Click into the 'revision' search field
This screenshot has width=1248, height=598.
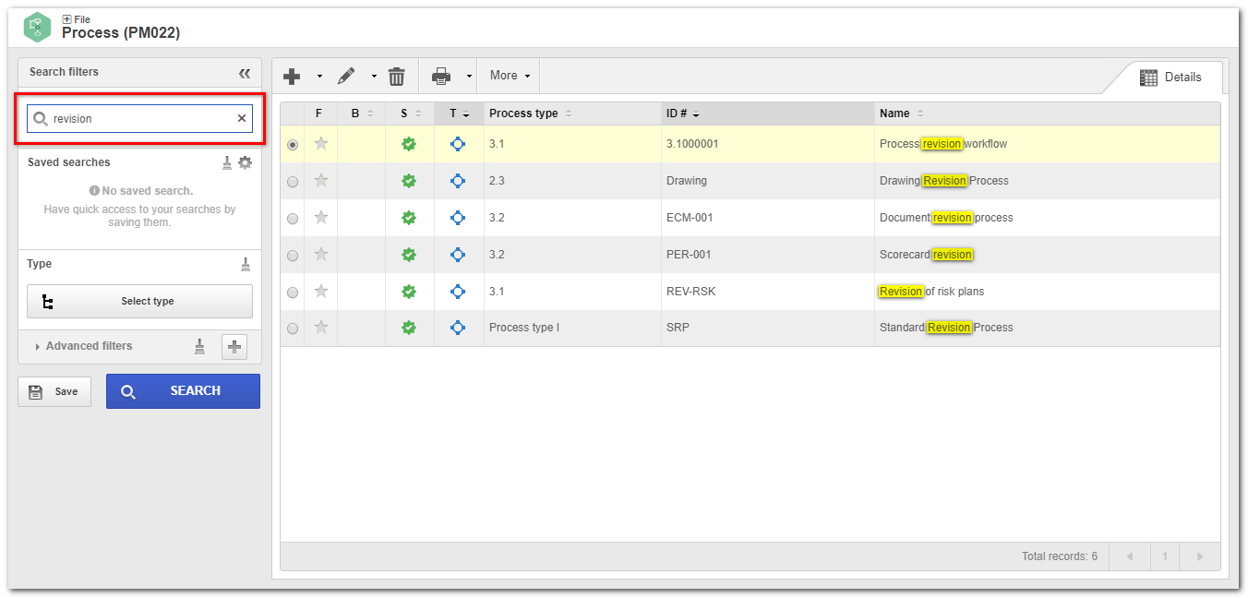pyautogui.click(x=140, y=118)
